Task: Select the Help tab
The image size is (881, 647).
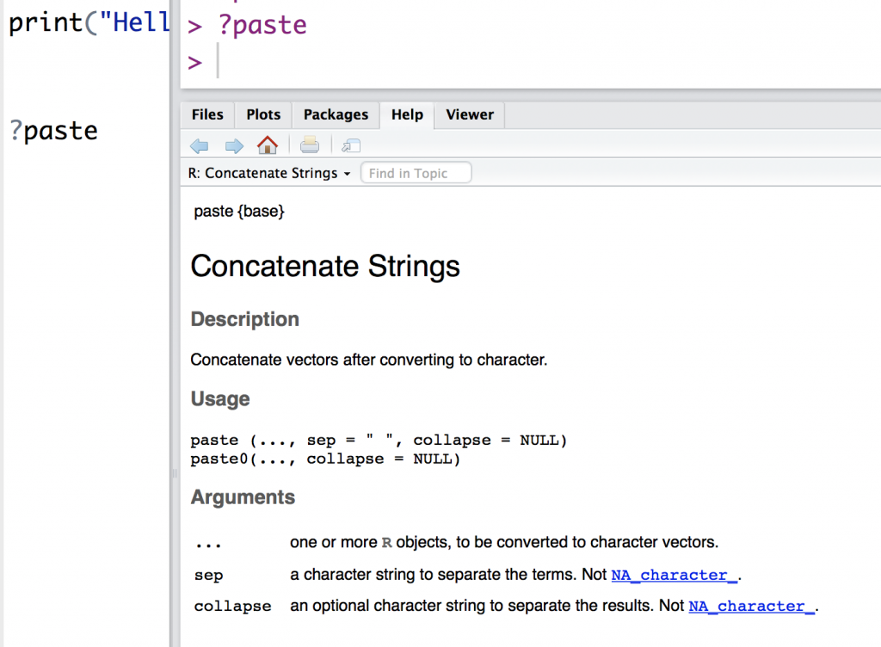Action: (407, 114)
